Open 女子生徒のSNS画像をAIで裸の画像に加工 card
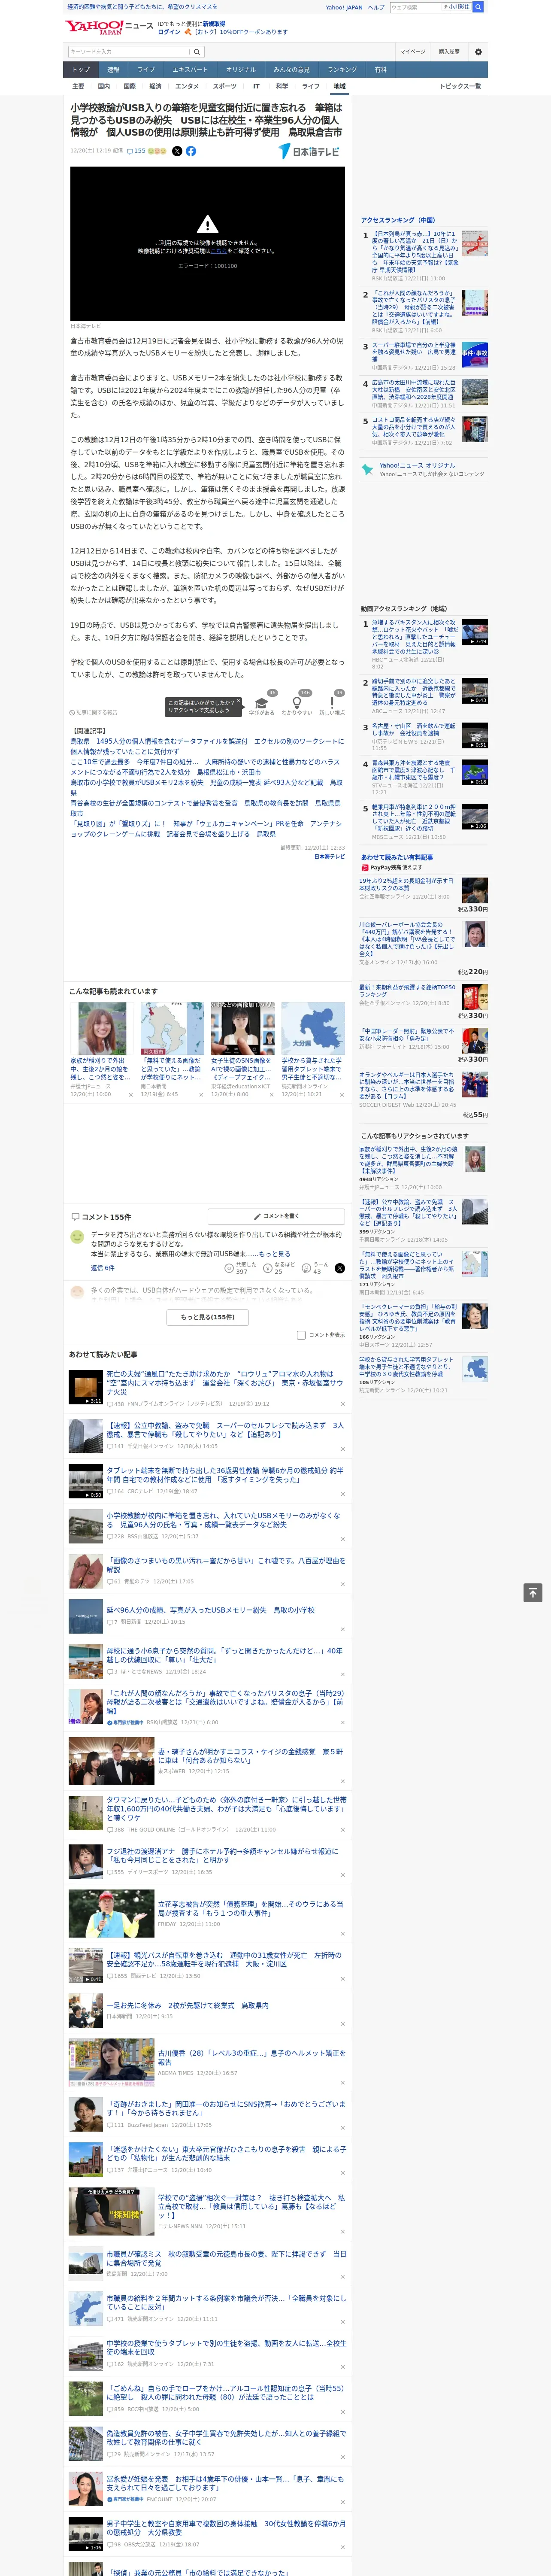551x2576 pixels. point(242,1050)
